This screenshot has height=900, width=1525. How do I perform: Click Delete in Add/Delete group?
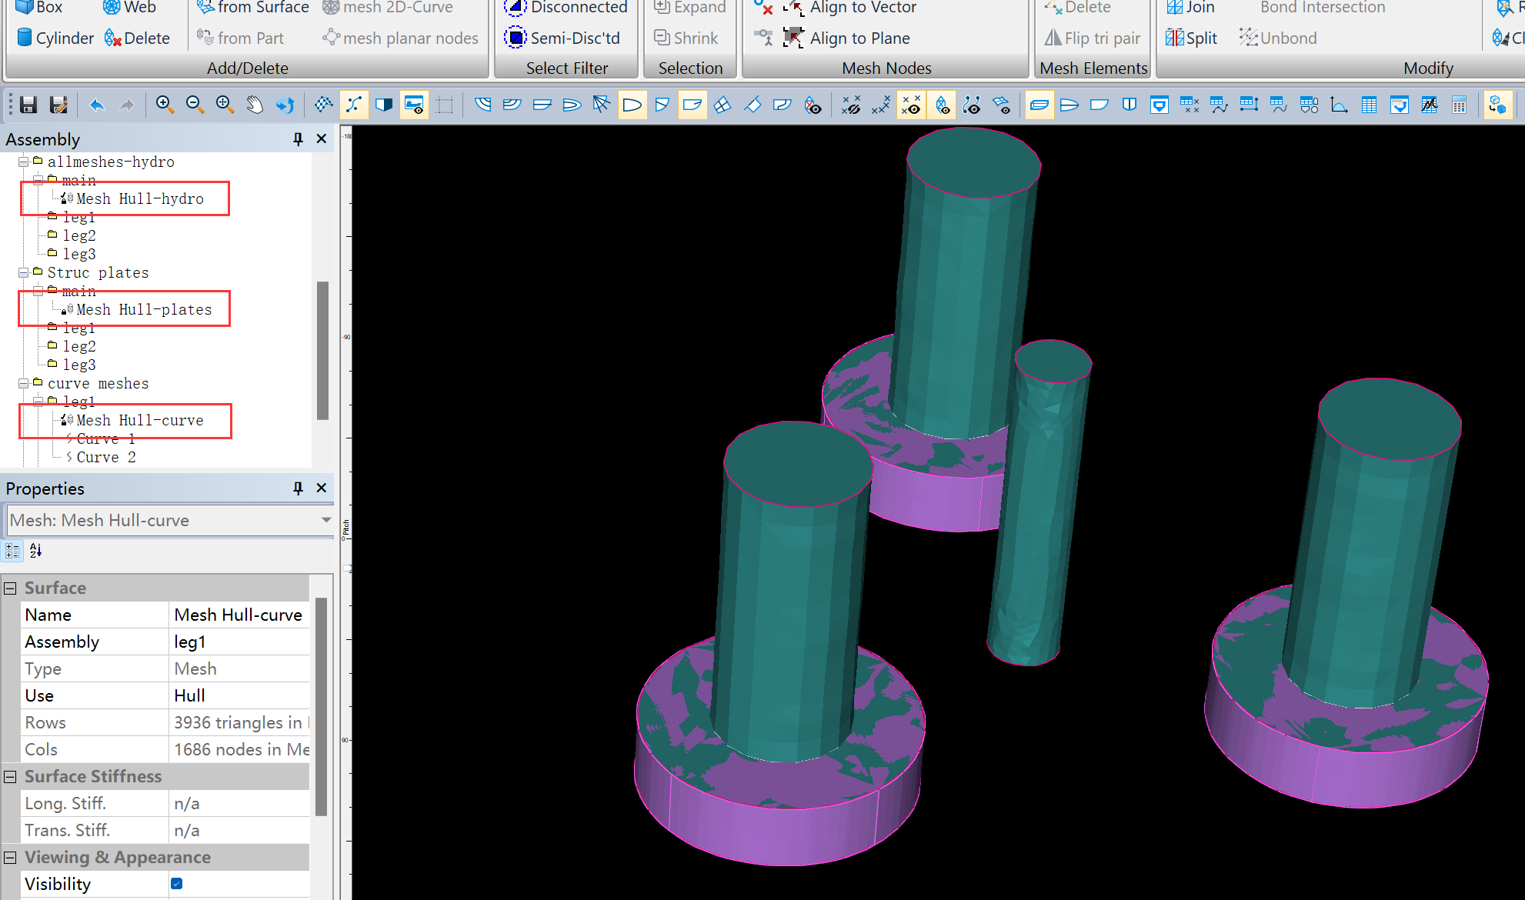pos(137,38)
